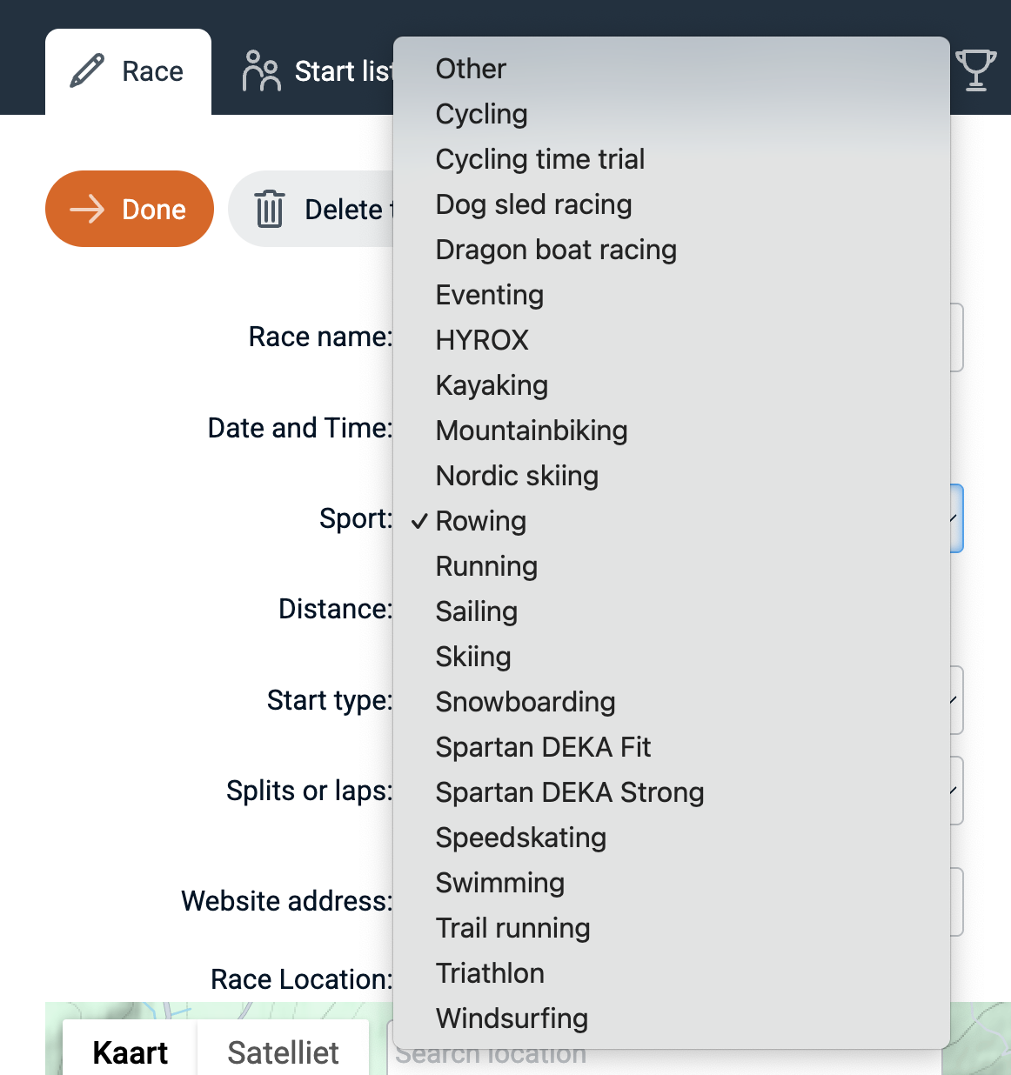Click the trash can Delete icon
The height and width of the screenshot is (1075, 1011).
point(270,210)
